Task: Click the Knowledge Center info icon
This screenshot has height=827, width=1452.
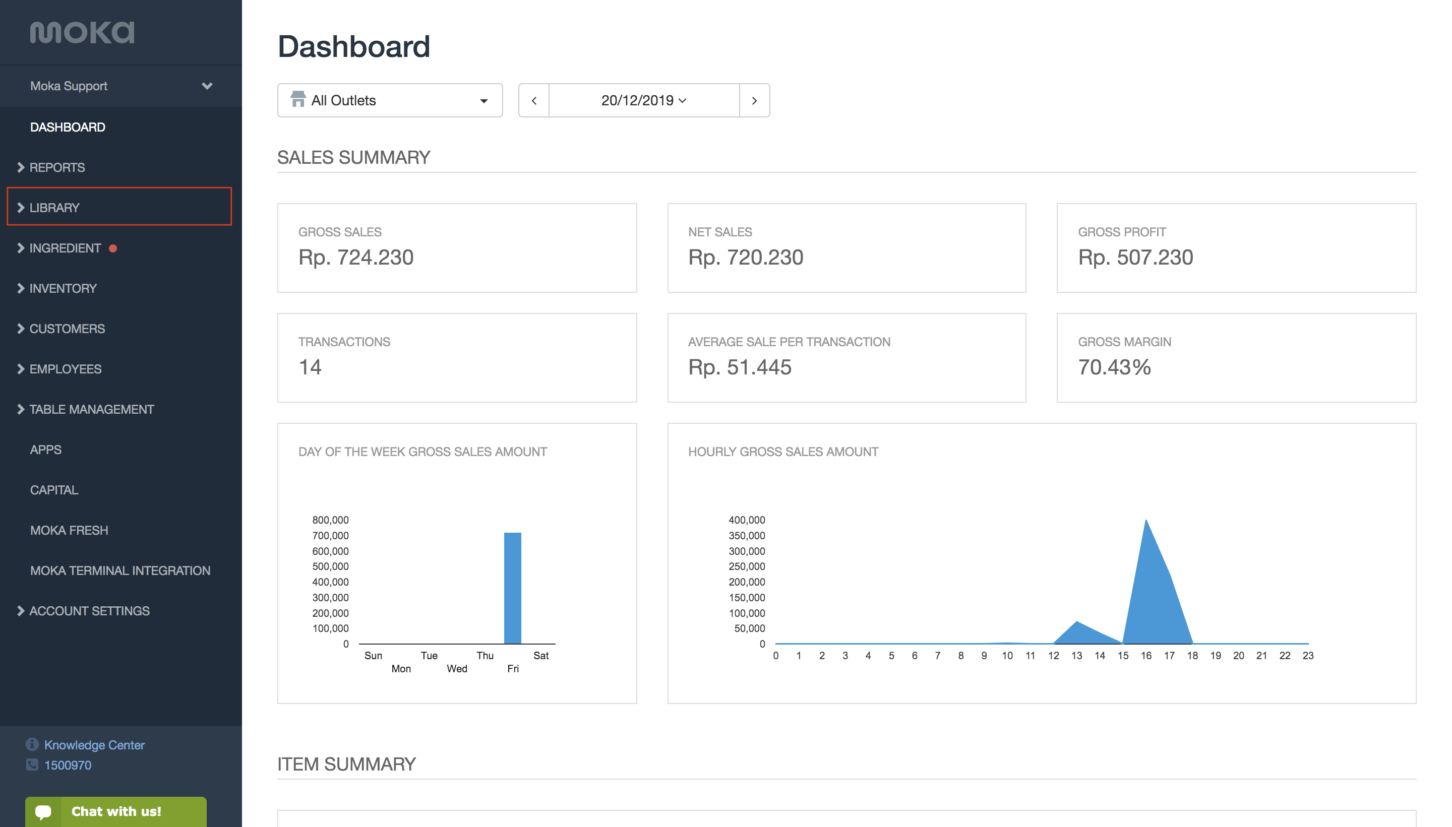Action: click(x=32, y=744)
